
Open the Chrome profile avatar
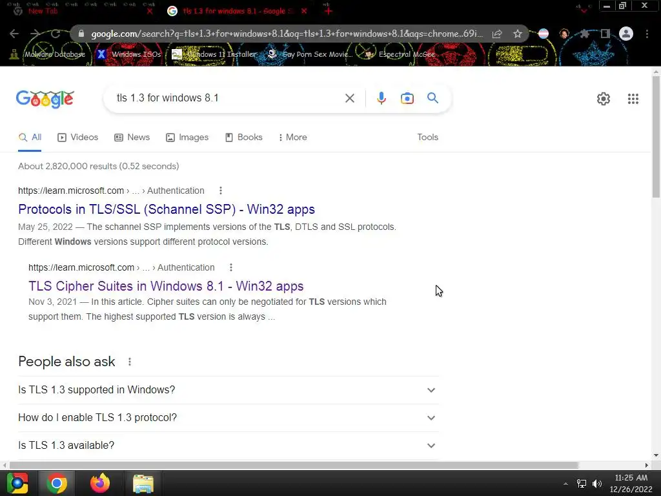coord(626,34)
